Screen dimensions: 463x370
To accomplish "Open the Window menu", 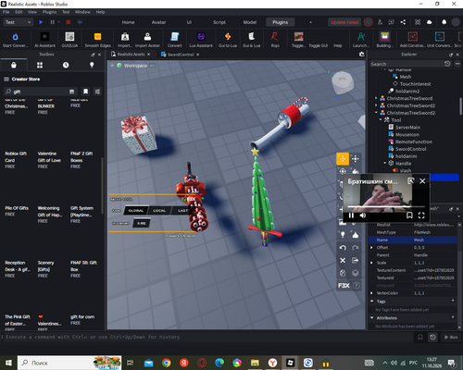I will coord(82,12).
